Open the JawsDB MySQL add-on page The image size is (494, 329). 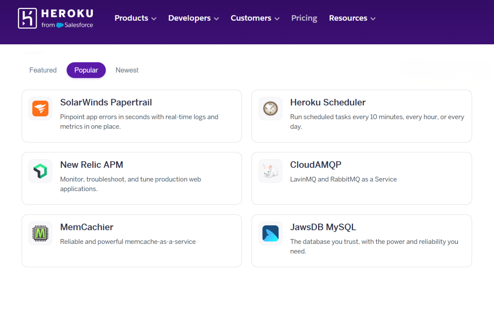pyautogui.click(x=323, y=227)
